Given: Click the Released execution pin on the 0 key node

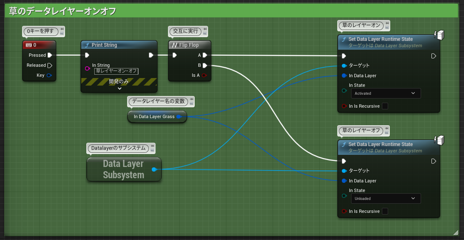Looking at the screenshot, I should 50,65.
